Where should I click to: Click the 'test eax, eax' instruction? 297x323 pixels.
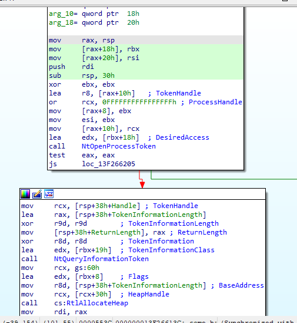(82, 155)
